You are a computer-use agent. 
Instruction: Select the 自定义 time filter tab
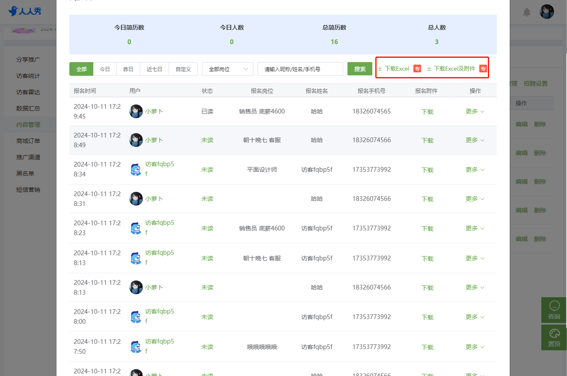coord(183,69)
